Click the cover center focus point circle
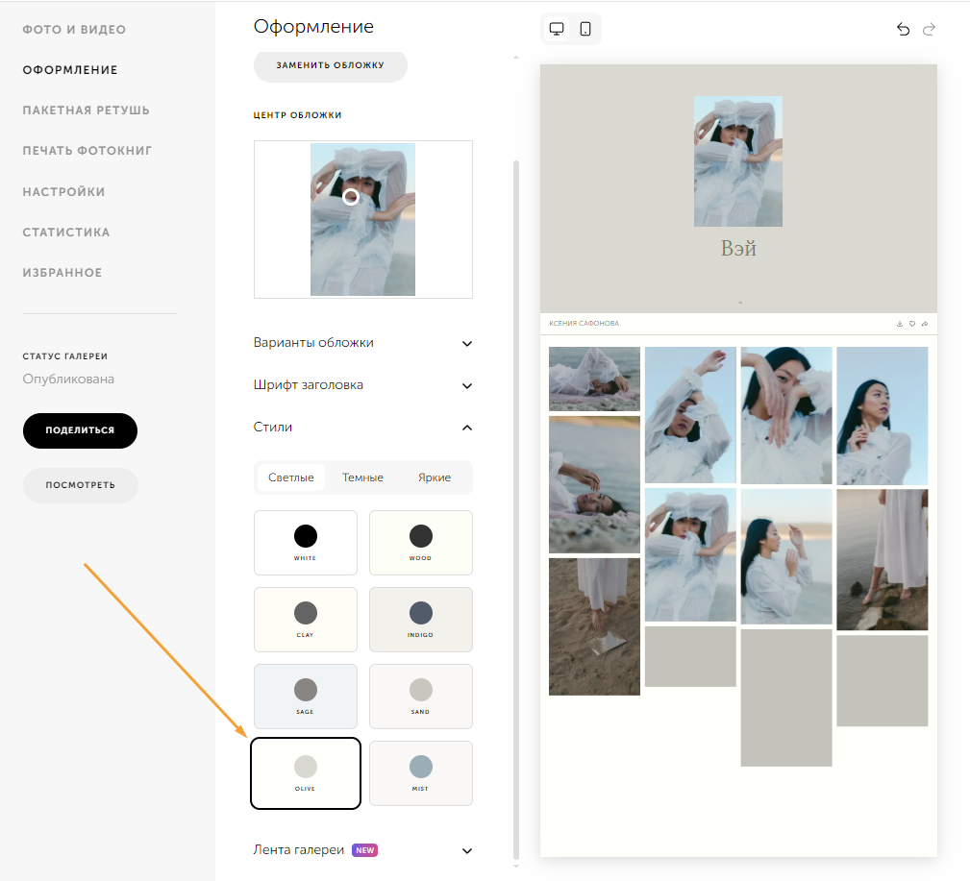This screenshot has width=970, height=881. pyautogui.click(x=351, y=197)
